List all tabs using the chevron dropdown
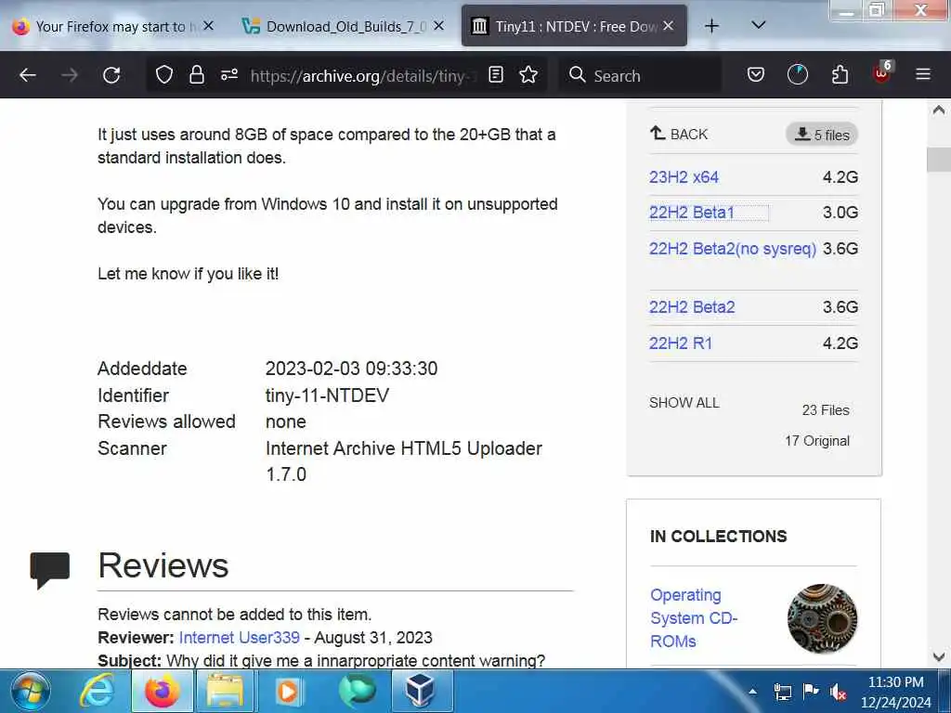Screen dimensions: 951x713 click(758, 25)
